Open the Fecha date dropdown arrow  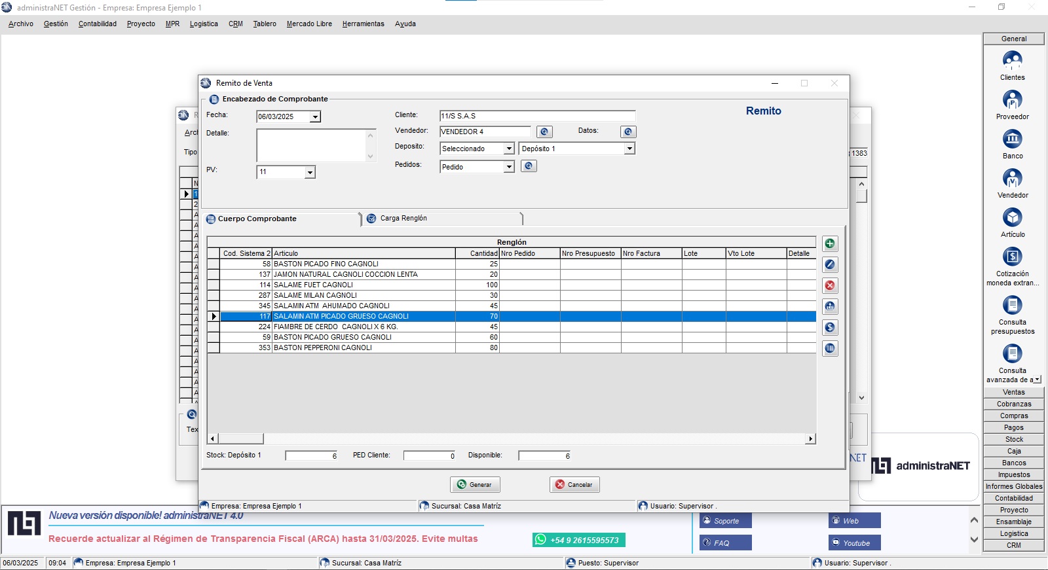pyautogui.click(x=315, y=117)
